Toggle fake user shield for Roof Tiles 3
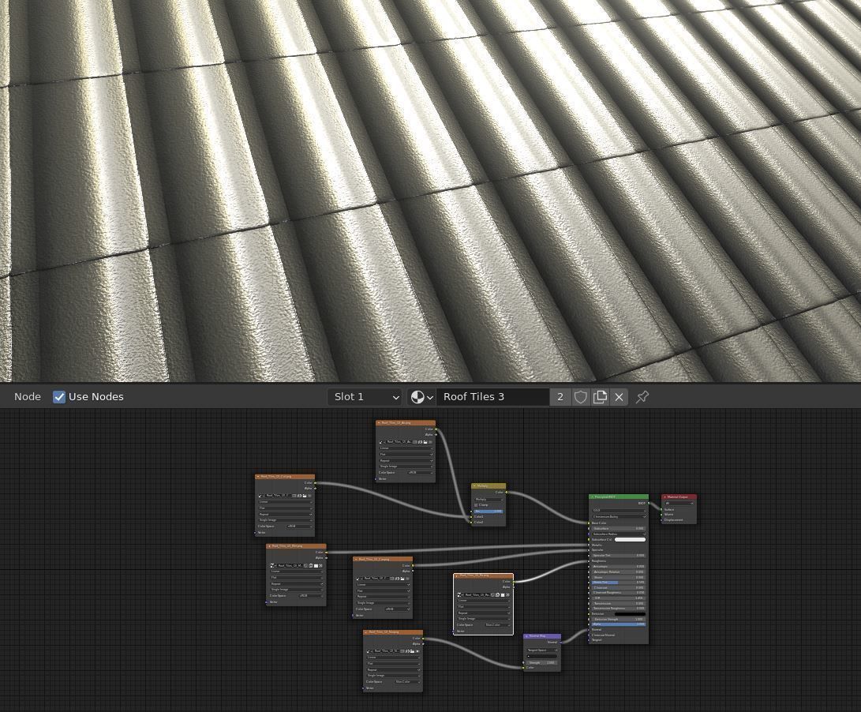861x712 pixels. pyautogui.click(x=580, y=397)
